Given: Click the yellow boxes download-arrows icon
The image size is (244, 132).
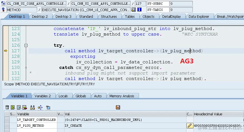Looking at the screenshot, I should click(x=33, y=107).
